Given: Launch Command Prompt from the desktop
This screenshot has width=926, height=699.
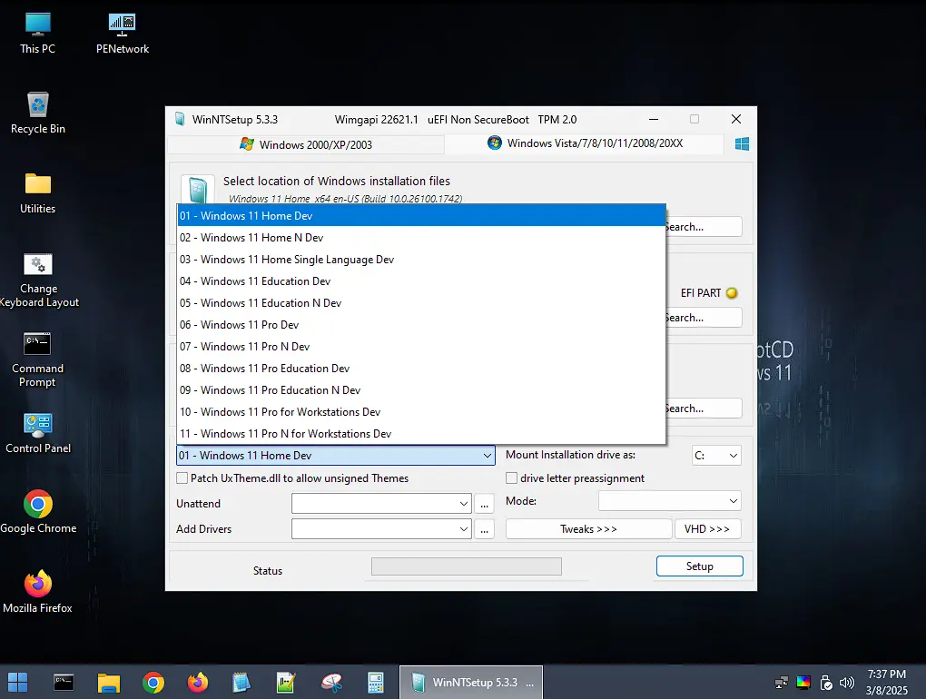Looking at the screenshot, I should (37, 354).
